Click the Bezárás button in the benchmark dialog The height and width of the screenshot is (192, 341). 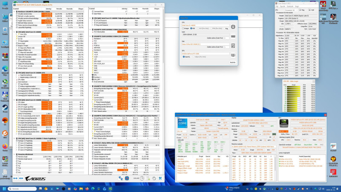233,62
